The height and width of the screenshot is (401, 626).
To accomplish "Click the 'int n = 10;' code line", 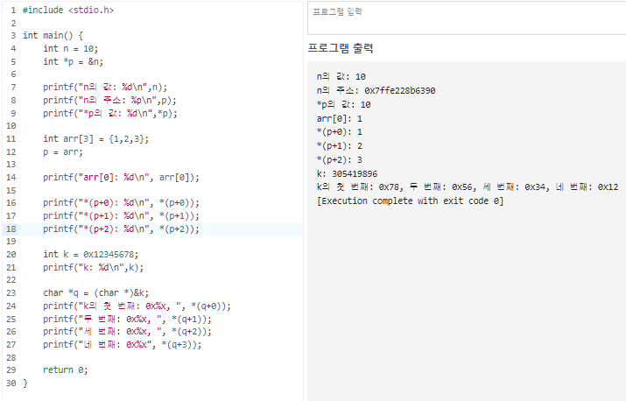I will (x=71, y=49).
